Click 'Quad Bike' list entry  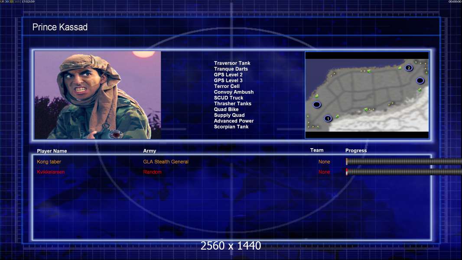pos(226,109)
